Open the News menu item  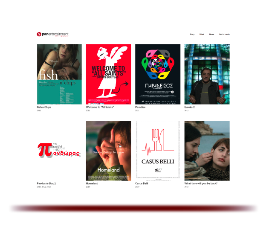pyautogui.click(x=211, y=35)
